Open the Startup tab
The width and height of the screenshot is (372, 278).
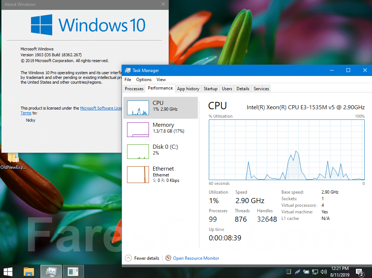[x=210, y=88]
